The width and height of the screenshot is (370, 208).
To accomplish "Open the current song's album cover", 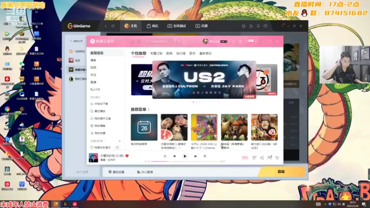I will point(93,158).
